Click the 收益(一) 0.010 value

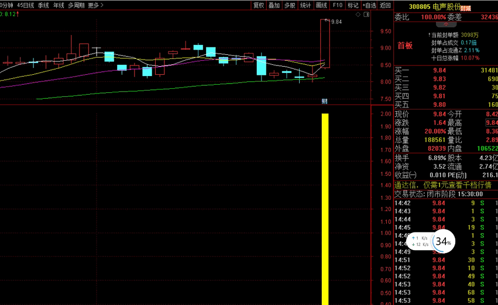point(438,175)
